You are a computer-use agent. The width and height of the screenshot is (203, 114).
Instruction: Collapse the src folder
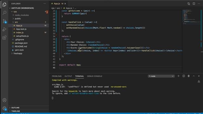point(16,22)
